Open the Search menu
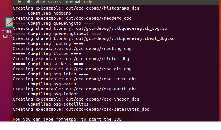Image resolution: width=221 pixels, height=130 pixels. pyautogui.click(x=54, y=2)
